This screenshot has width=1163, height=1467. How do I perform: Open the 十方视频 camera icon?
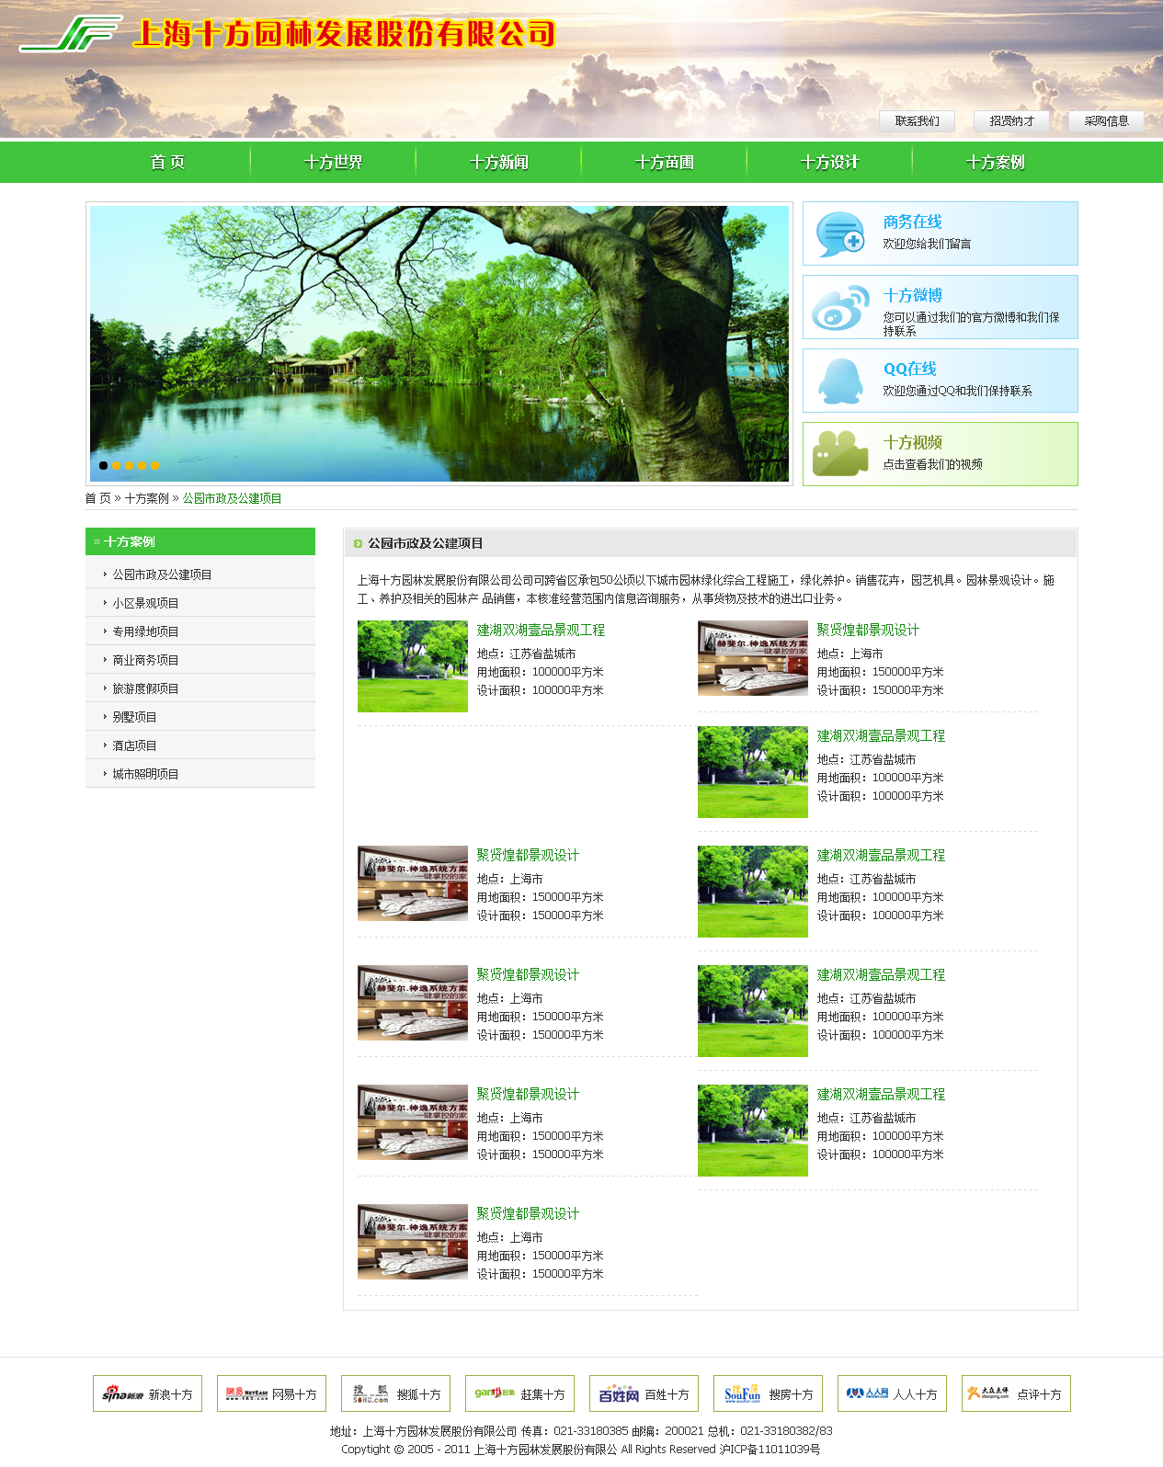pyautogui.click(x=840, y=454)
